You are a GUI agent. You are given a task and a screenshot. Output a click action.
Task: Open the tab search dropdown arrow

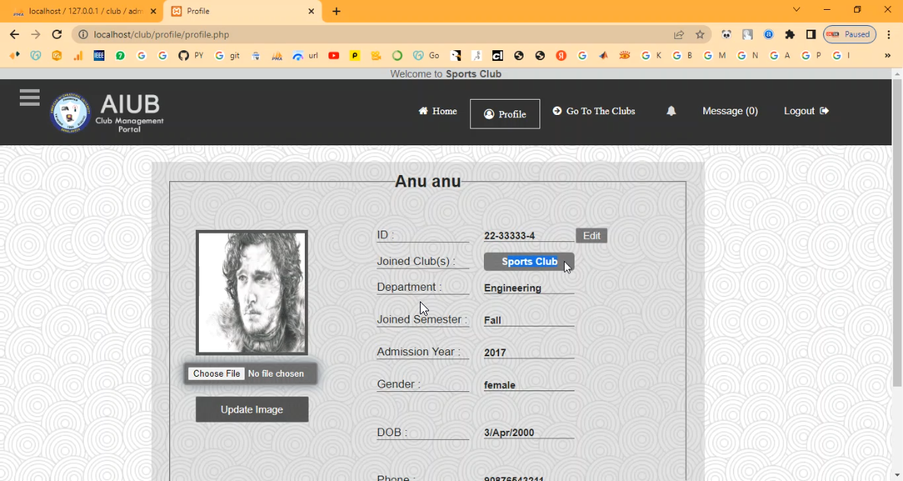coord(796,10)
